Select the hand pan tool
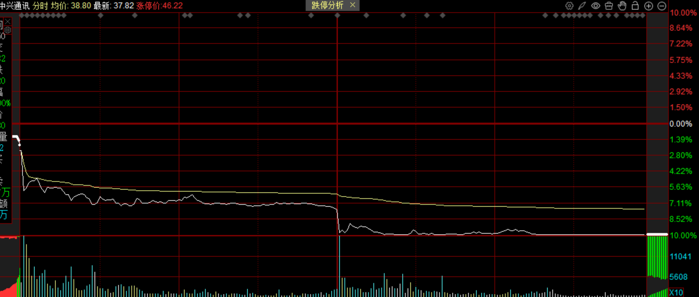The width and height of the screenshot is (699, 297). coord(622,6)
